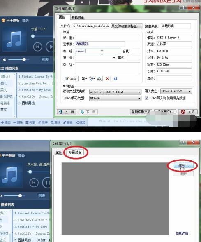
Task: Click the help ? icon in lower dialog title bar
Action: pos(183,143)
